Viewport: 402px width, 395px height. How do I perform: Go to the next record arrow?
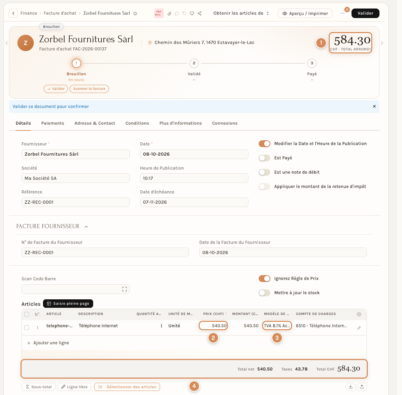[382, 43]
